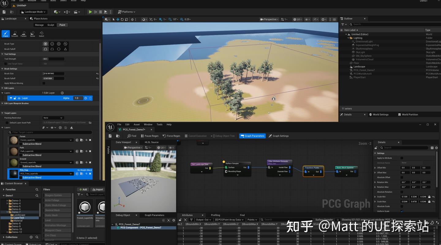Check Absolute Offset in PCG Details
The image size is (441, 245).
402,177
